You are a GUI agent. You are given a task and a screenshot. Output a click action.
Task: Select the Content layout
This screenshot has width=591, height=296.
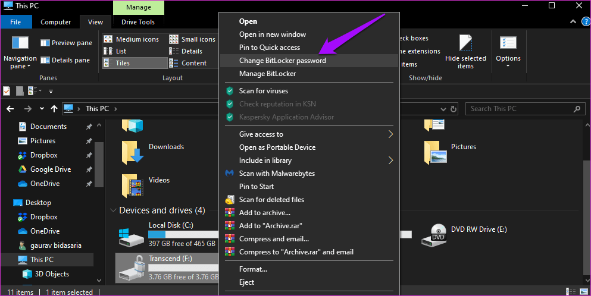pyautogui.click(x=187, y=63)
